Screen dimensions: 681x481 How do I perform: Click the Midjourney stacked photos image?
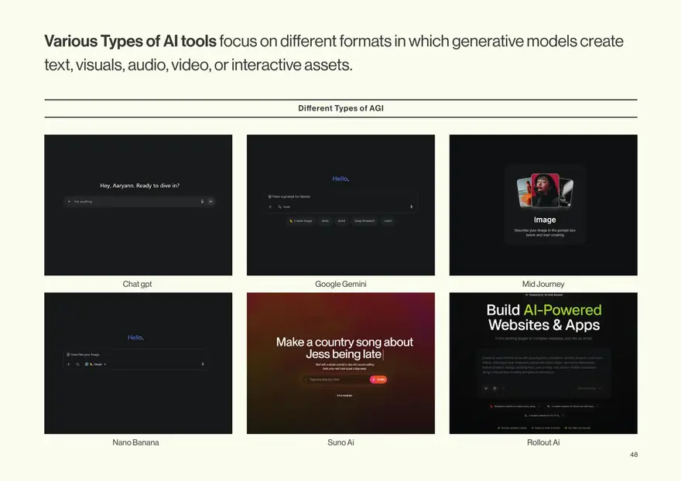545,191
